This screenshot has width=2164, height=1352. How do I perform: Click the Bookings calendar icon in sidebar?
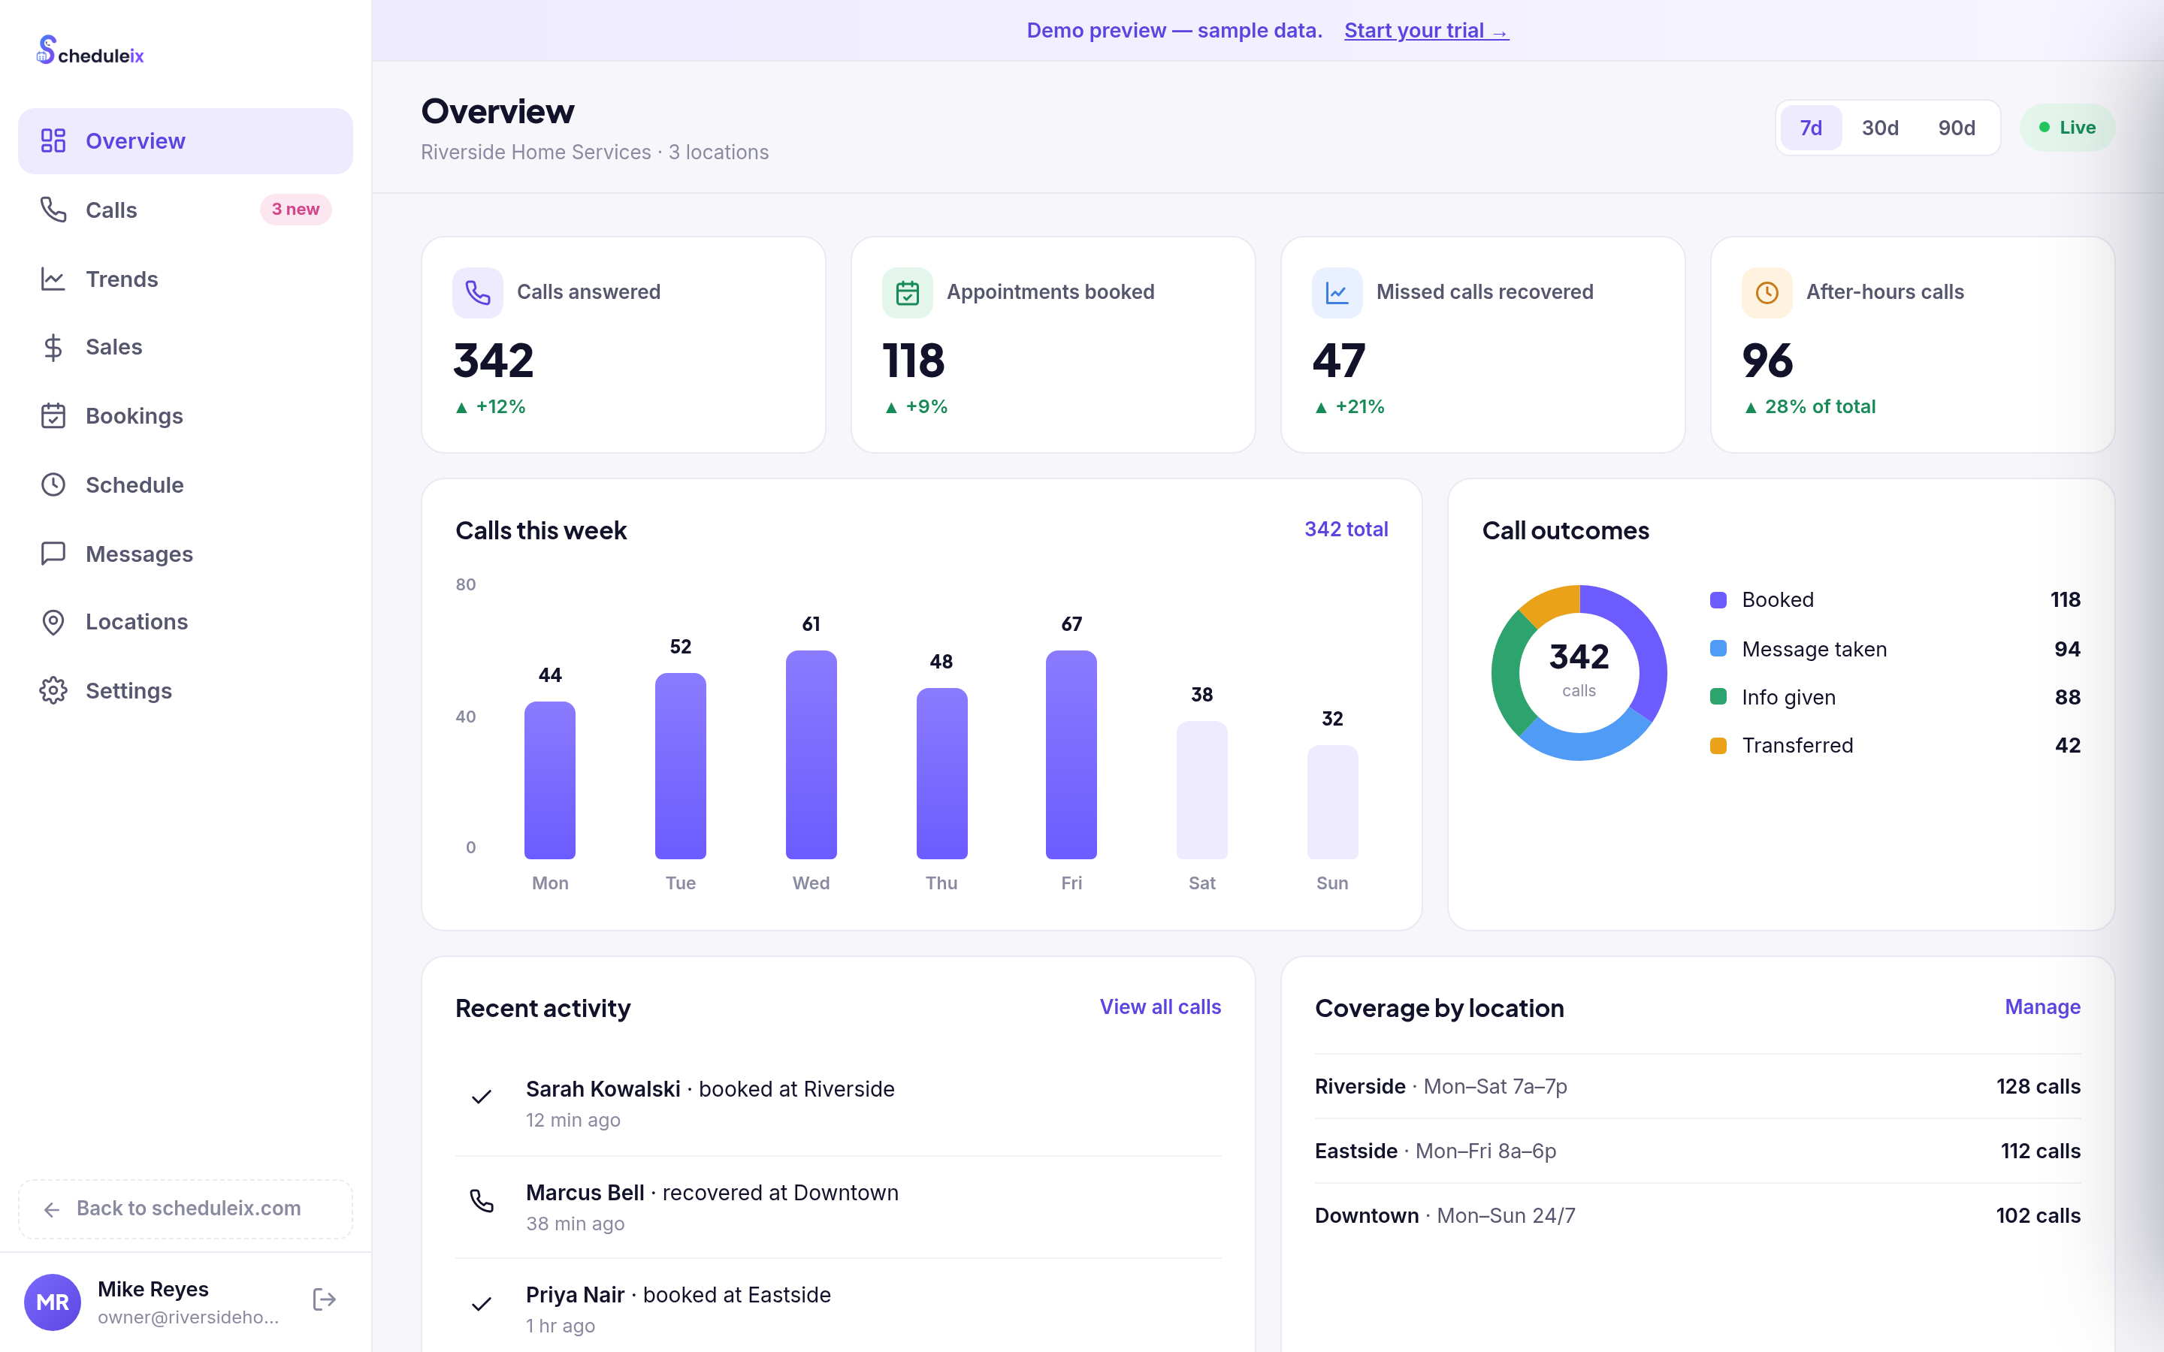coord(53,416)
